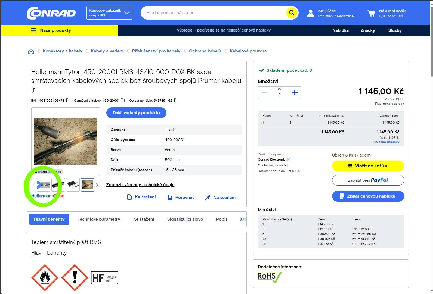Add the product via Vložit do košíku
Image resolution: width=433 pixels, height=294 pixels.
(x=368, y=166)
